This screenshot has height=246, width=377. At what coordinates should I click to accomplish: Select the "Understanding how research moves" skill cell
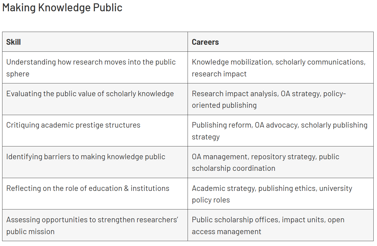click(x=91, y=68)
